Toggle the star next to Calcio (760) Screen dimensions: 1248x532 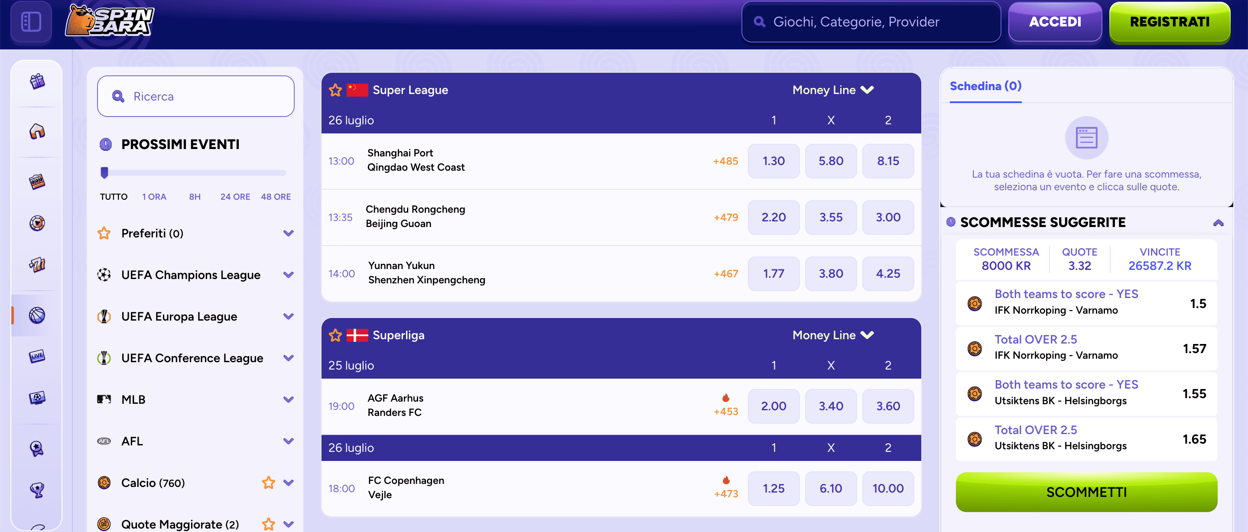point(268,483)
